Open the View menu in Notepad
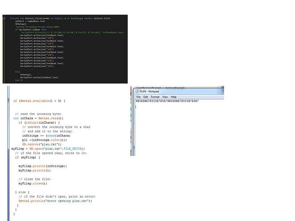 165,97
